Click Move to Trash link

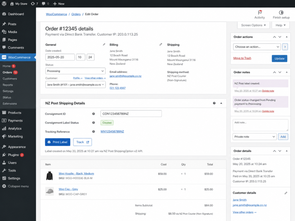pyautogui.click(x=242, y=58)
